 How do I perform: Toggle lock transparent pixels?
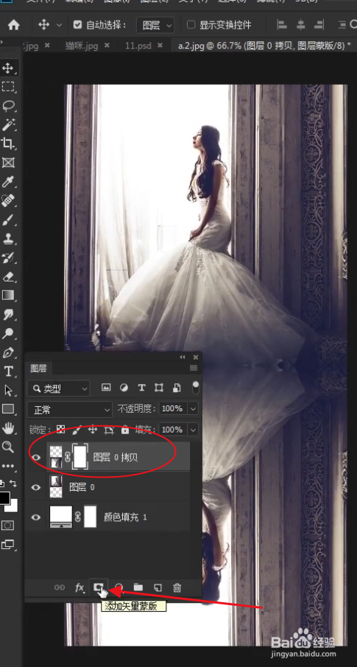61,430
